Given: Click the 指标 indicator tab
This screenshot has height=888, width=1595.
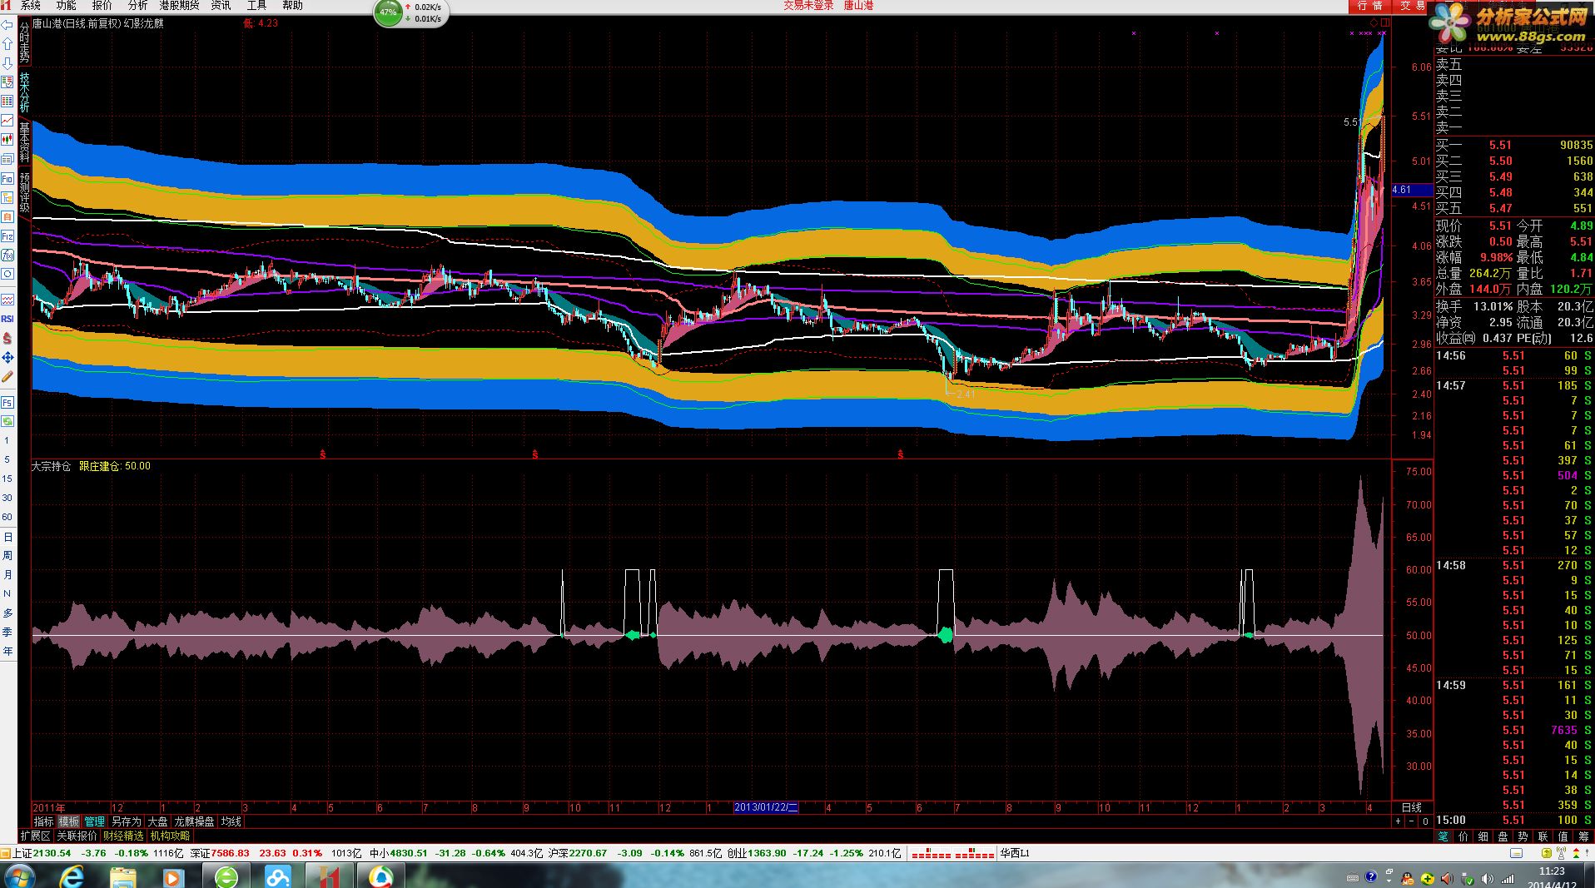Looking at the screenshot, I should click(43, 821).
